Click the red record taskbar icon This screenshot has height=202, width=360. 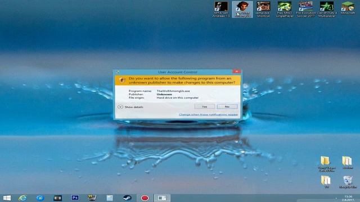[145, 198]
